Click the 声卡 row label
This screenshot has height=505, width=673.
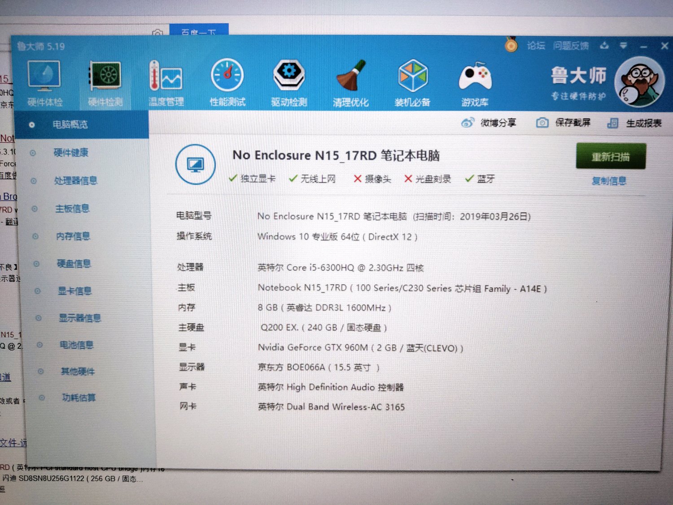(x=188, y=386)
